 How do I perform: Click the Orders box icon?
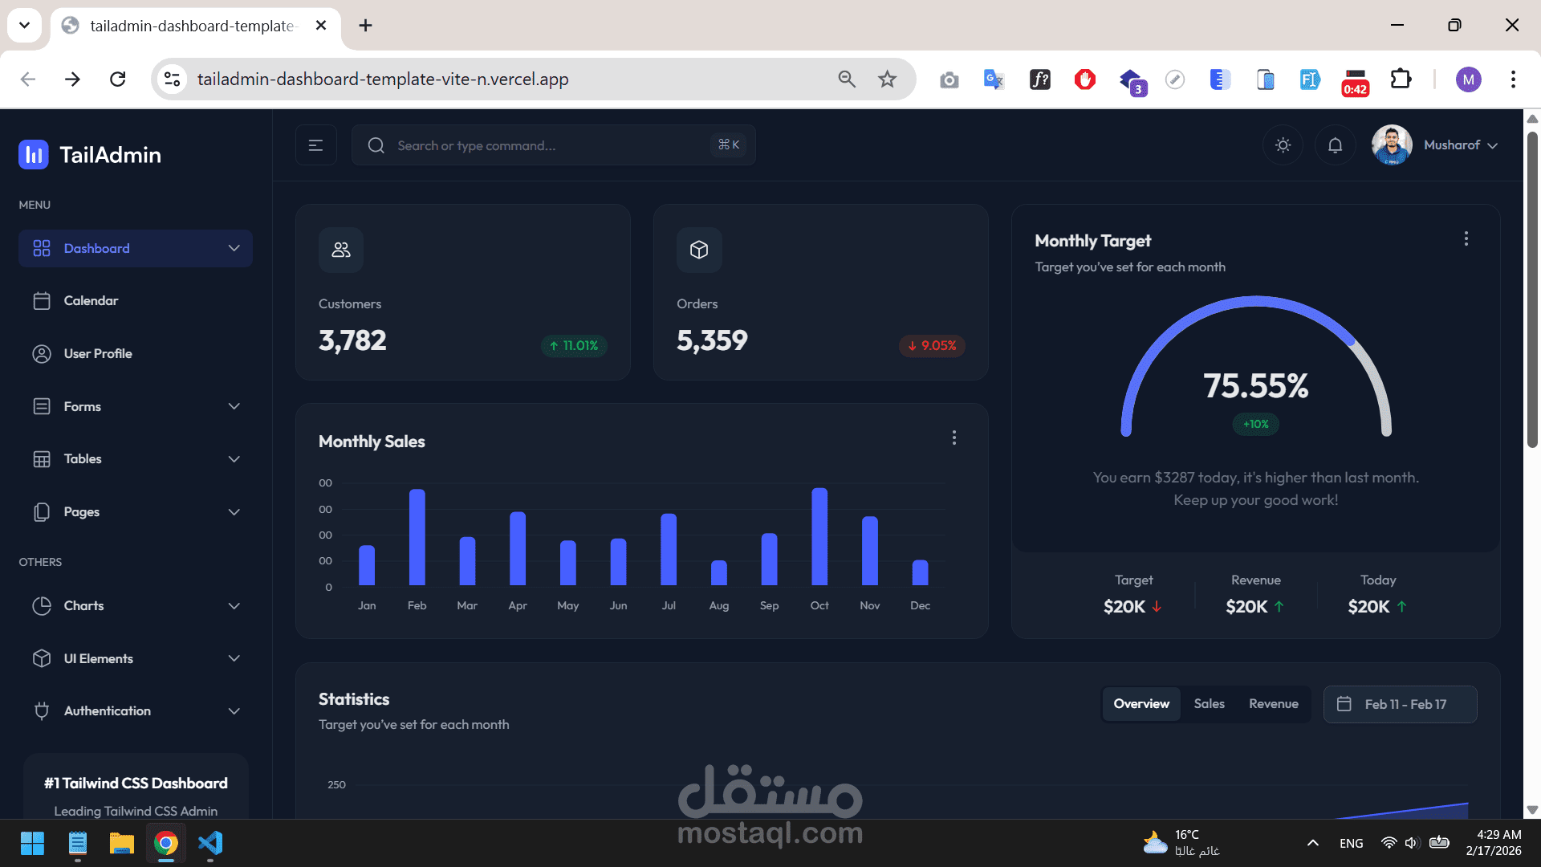(699, 250)
